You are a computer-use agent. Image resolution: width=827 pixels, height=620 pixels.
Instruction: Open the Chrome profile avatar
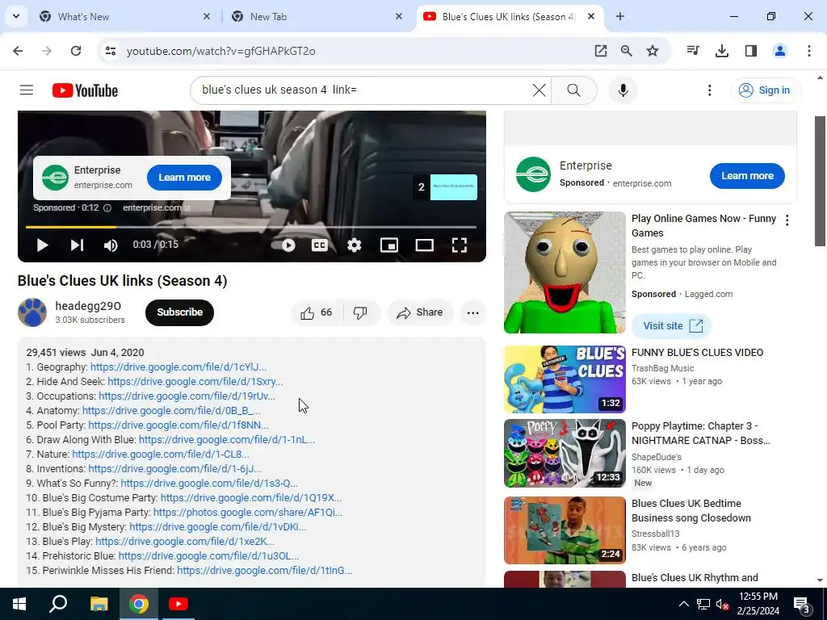click(x=780, y=51)
